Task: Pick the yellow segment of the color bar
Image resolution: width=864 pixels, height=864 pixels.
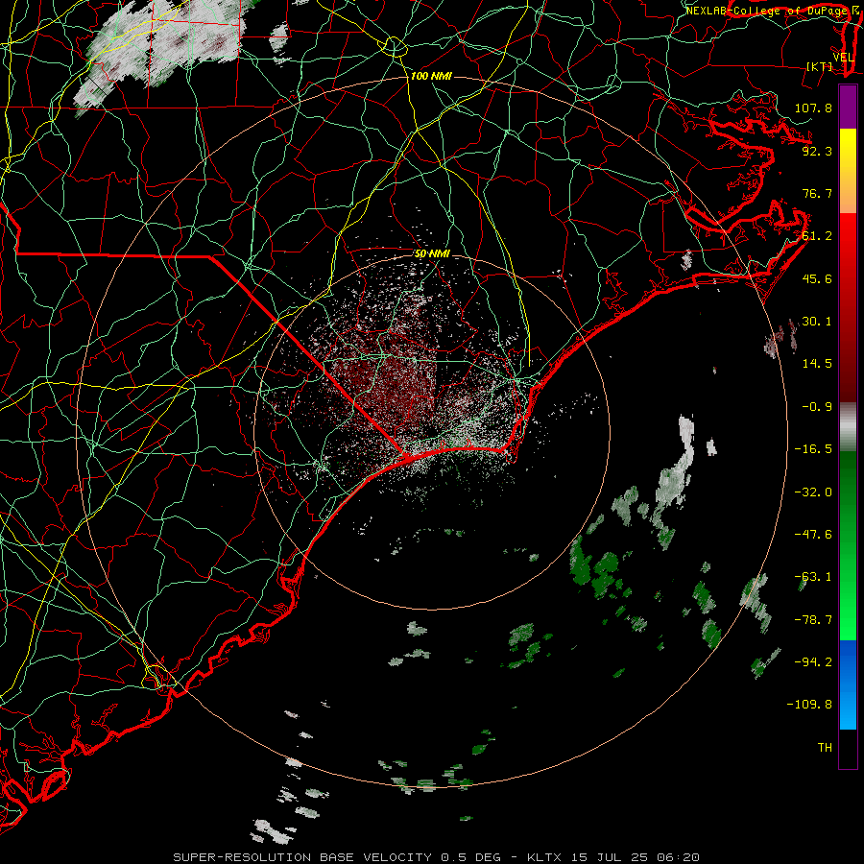Action: (848, 149)
